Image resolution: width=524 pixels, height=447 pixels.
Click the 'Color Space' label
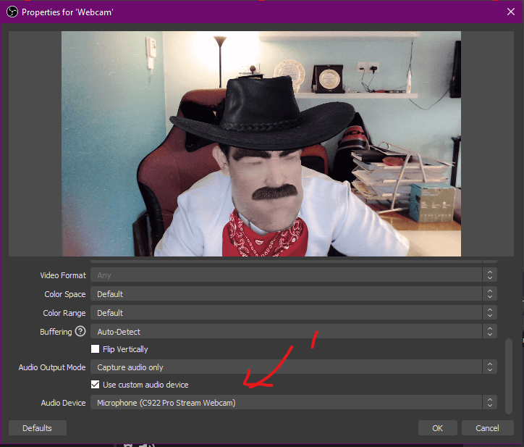coord(65,293)
